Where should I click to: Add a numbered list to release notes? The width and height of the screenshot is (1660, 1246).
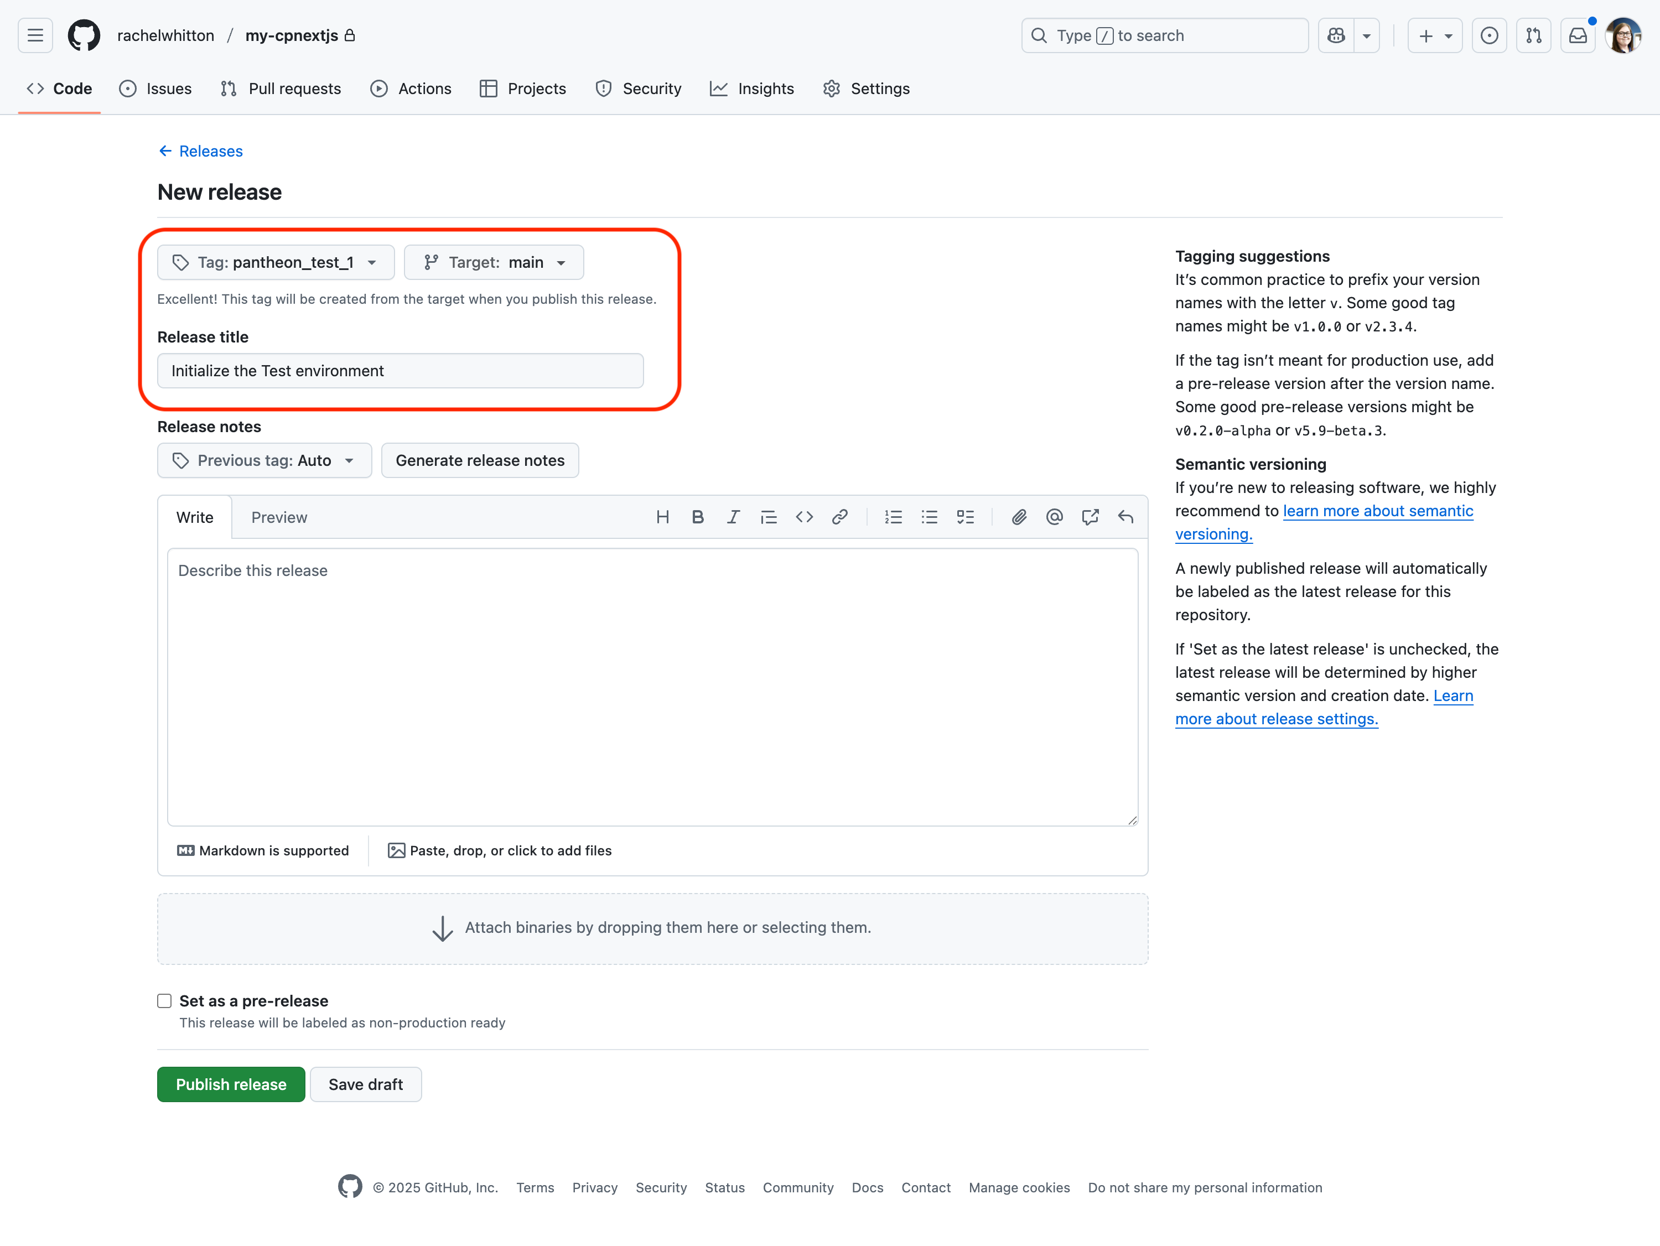(893, 517)
